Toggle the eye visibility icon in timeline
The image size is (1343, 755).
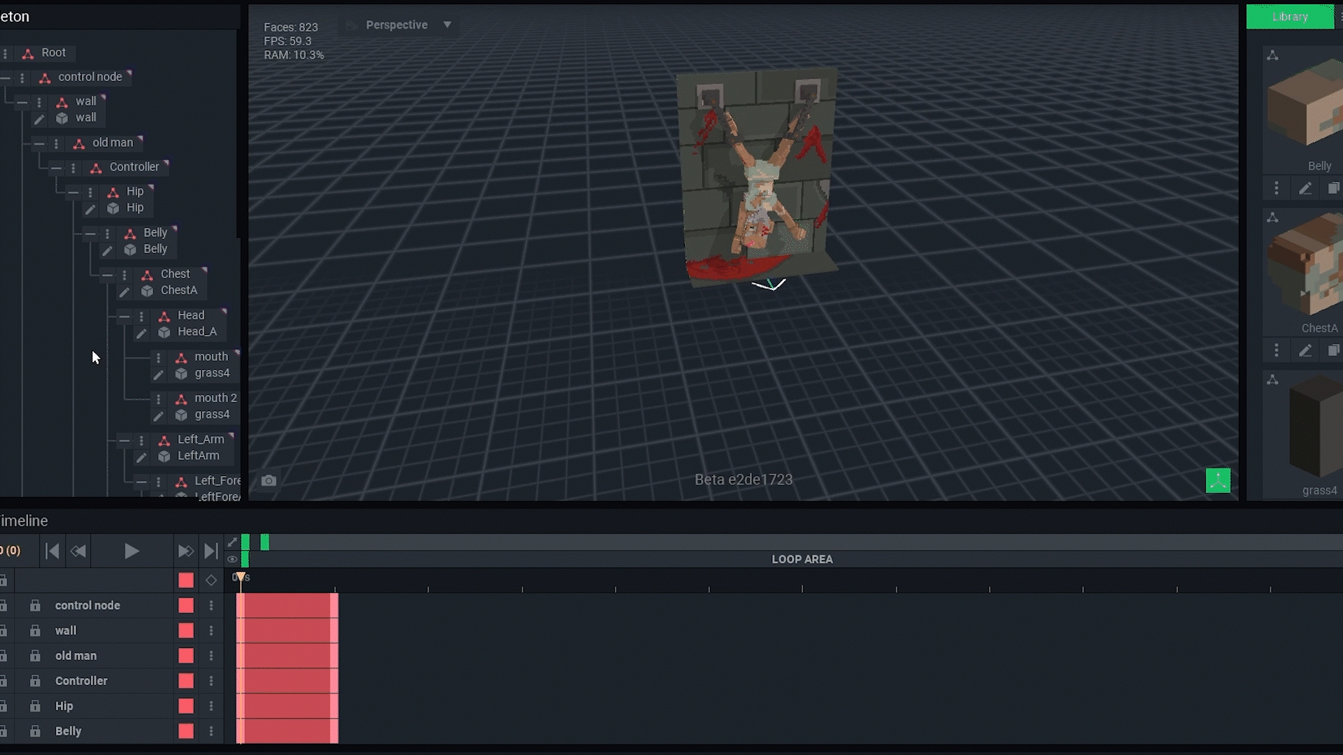coord(232,559)
